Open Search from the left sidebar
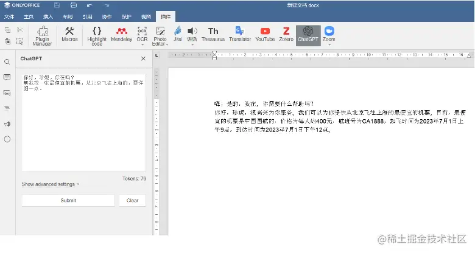The height and width of the screenshot is (253, 475). [x=7, y=62]
